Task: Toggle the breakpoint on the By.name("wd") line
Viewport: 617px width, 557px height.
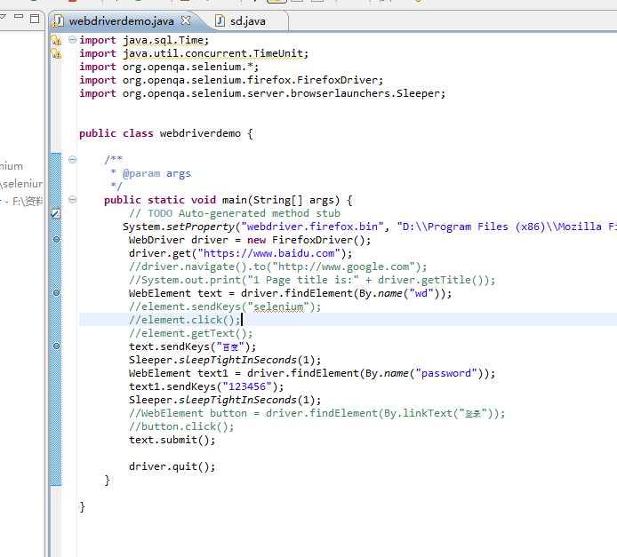Action: (56, 293)
